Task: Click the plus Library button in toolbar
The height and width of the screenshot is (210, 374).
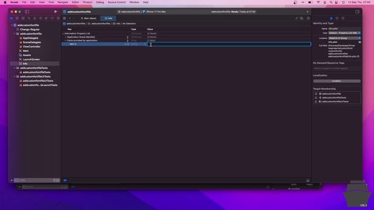Action: (x=307, y=12)
